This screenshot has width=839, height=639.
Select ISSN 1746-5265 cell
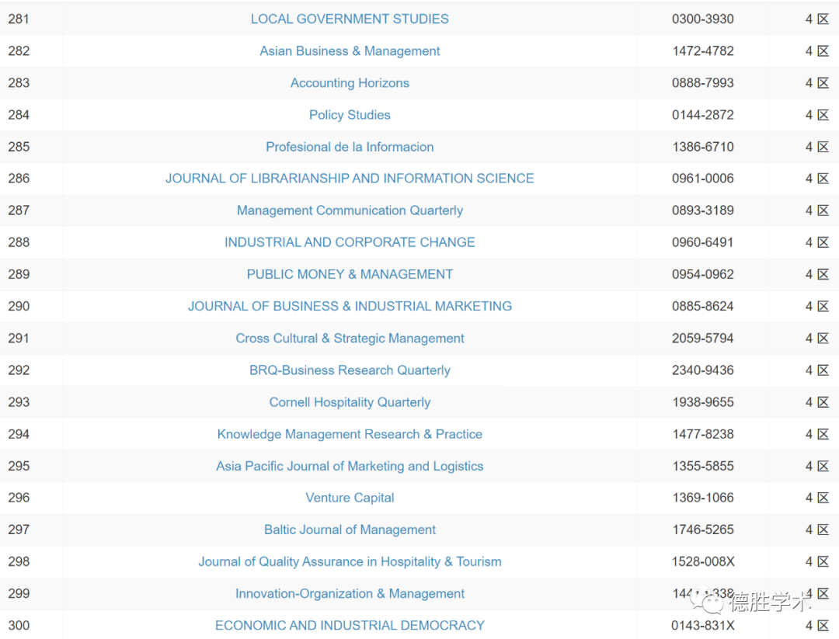[x=702, y=530]
